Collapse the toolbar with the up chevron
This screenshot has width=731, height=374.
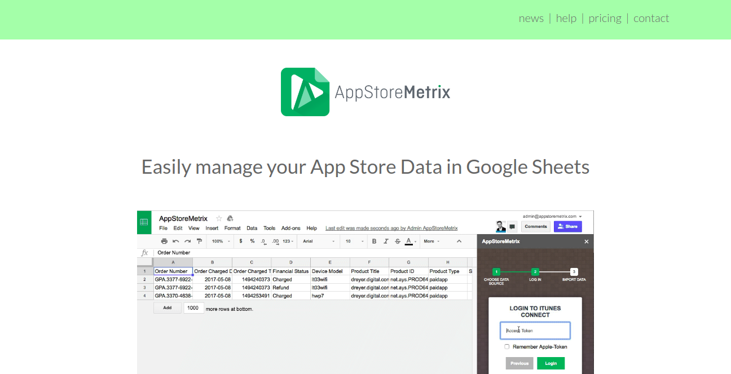tap(459, 241)
